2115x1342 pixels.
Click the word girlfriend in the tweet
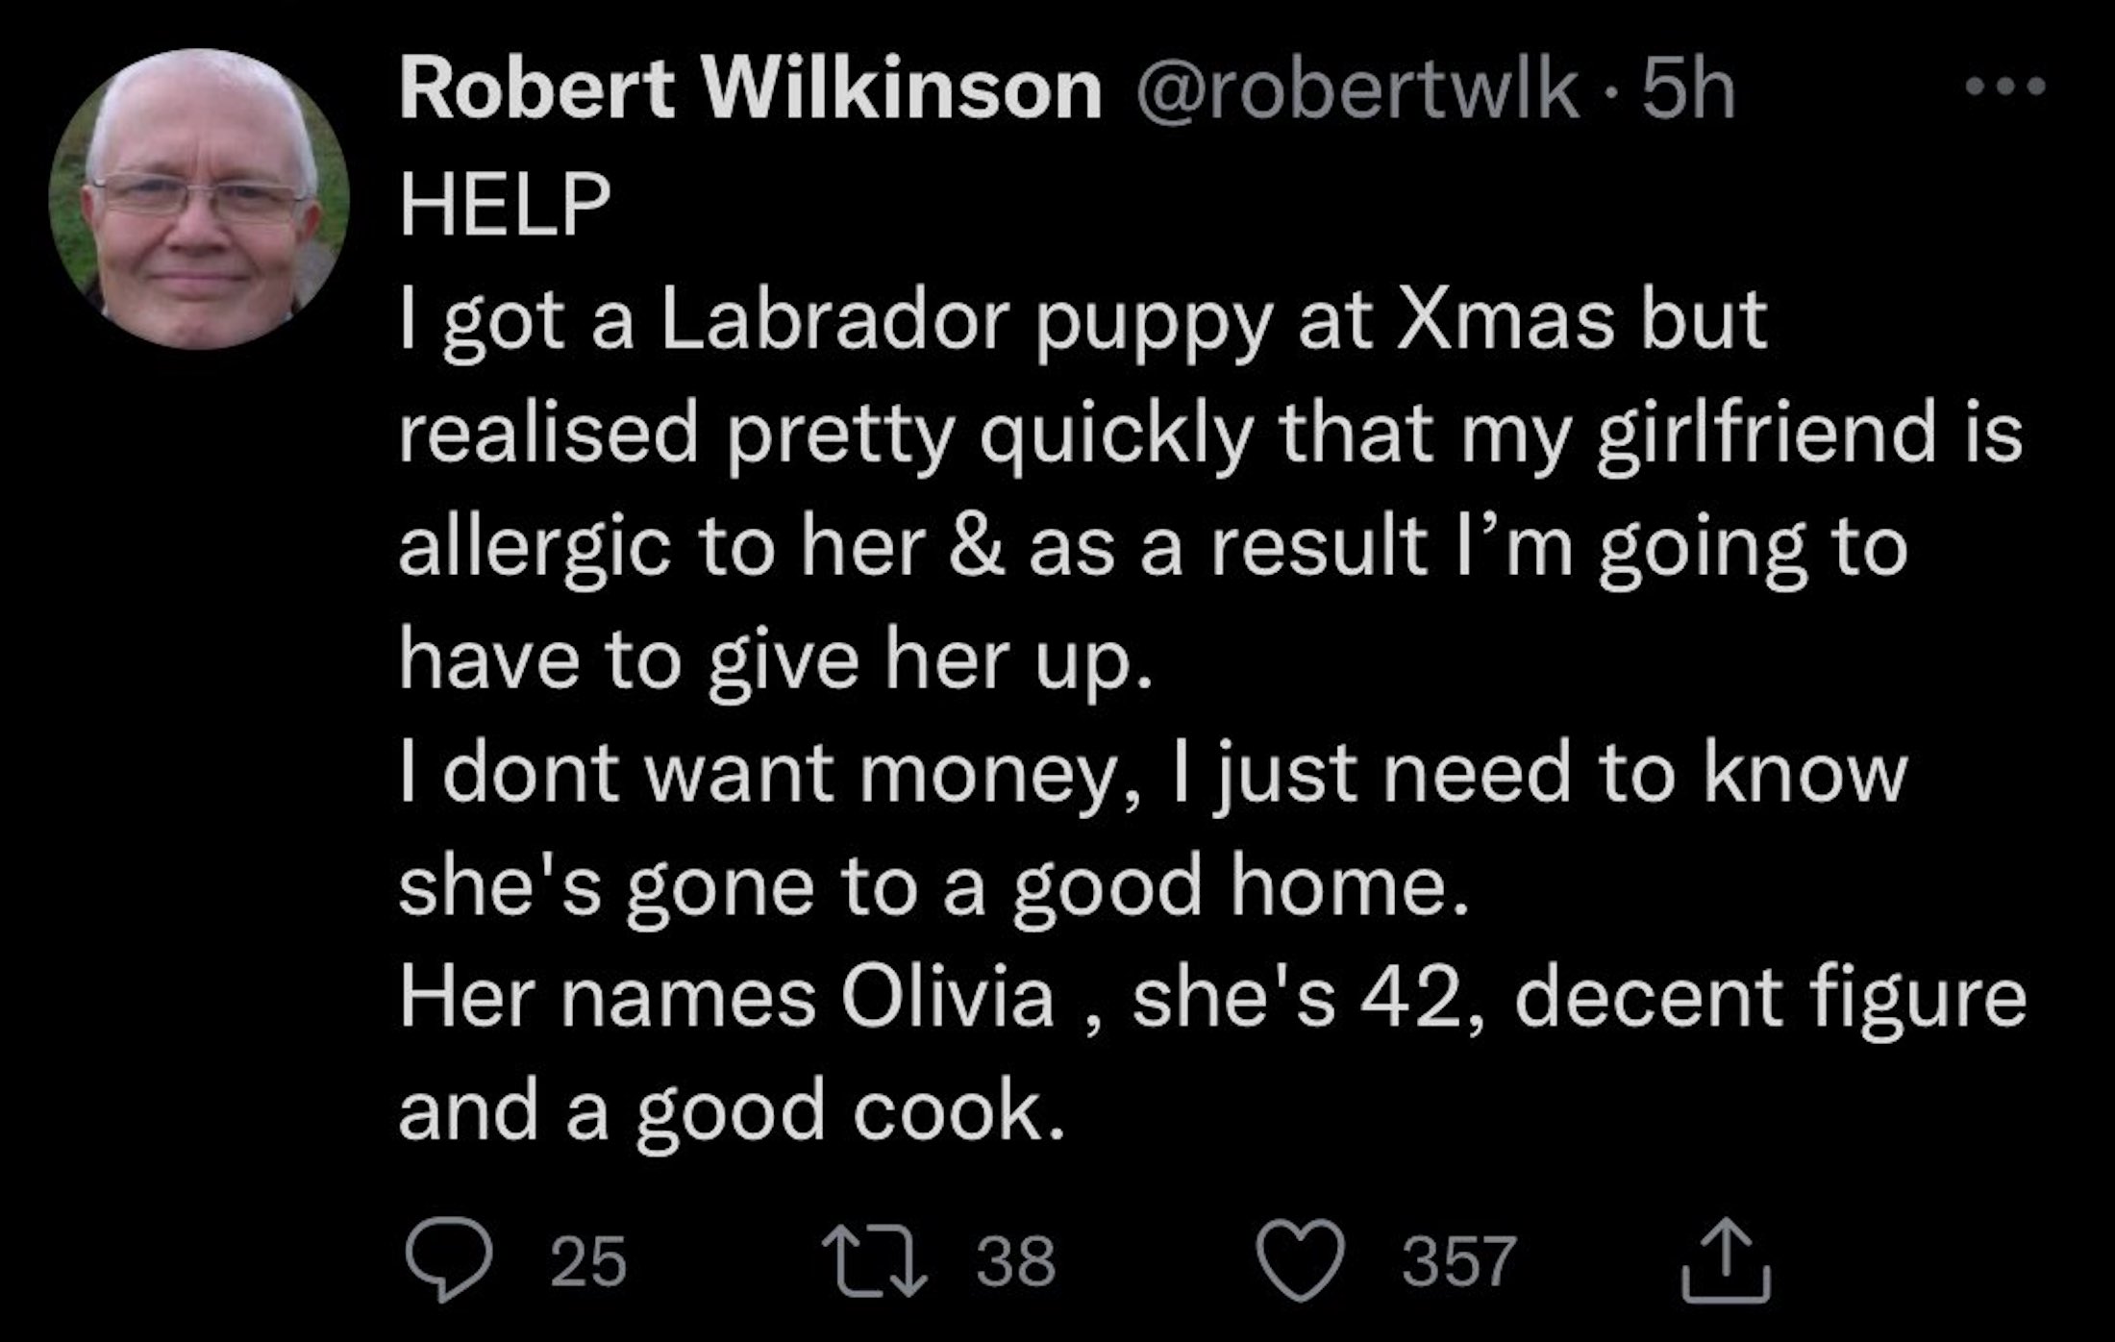click(1767, 432)
